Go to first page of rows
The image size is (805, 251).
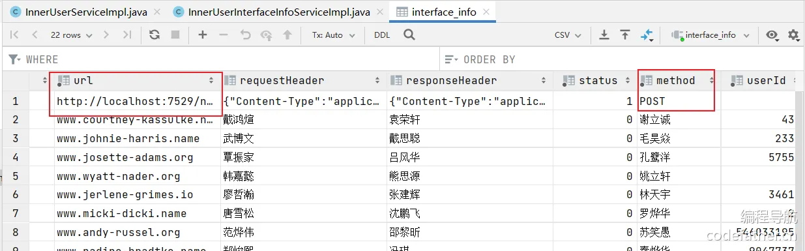[14, 35]
